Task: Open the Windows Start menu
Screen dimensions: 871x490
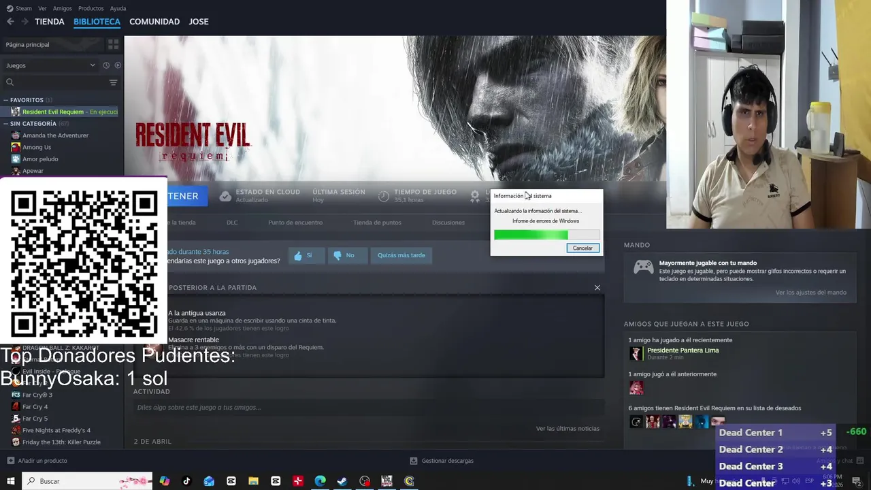Action: click(11, 481)
